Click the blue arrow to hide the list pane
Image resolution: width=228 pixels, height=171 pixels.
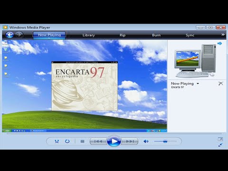(x=219, y=43)
